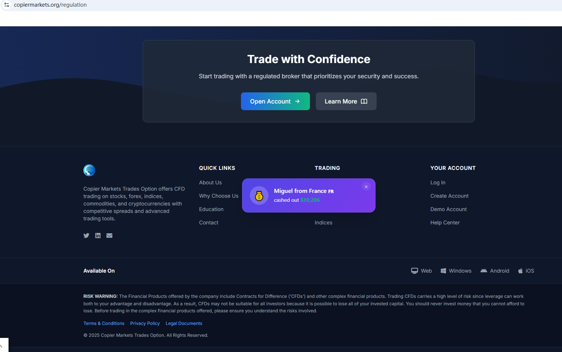The height and width of the screenshot is (352, 562).
Task: Open the Demo Account link
Action: [x=449, y=209]
